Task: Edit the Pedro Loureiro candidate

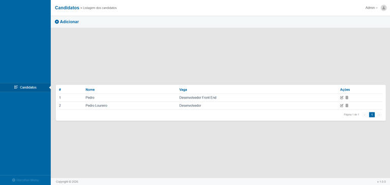Action: (342, 106)
